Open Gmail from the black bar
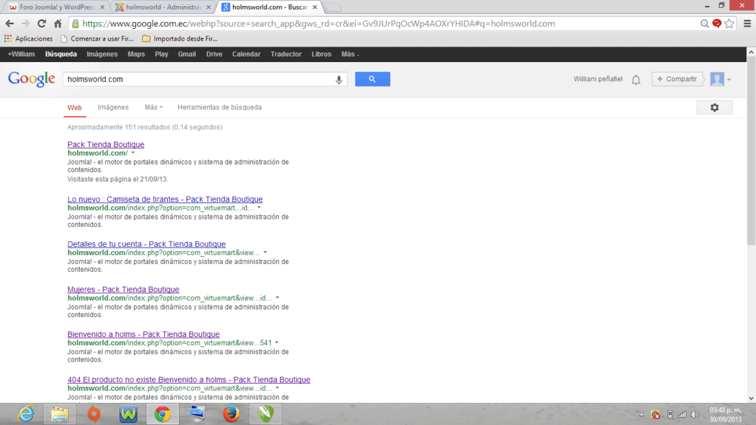Image resolution: width=756 pixels, height=425 pixels. [x=186, y=54]
